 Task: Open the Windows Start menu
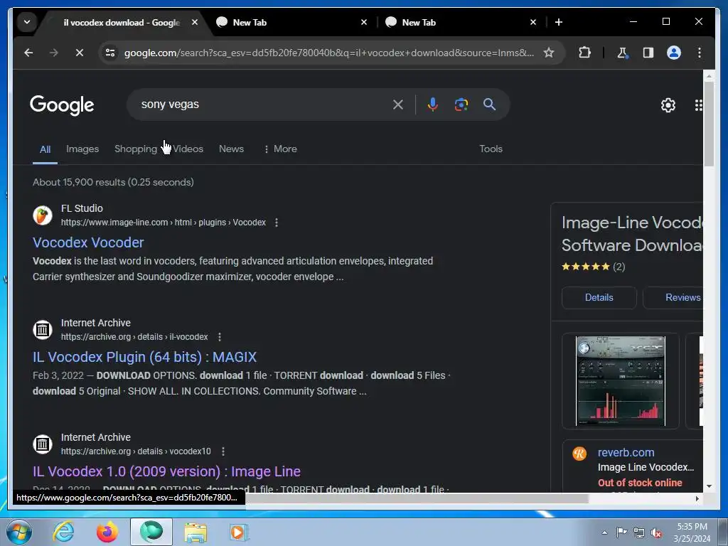pos(18,532)
